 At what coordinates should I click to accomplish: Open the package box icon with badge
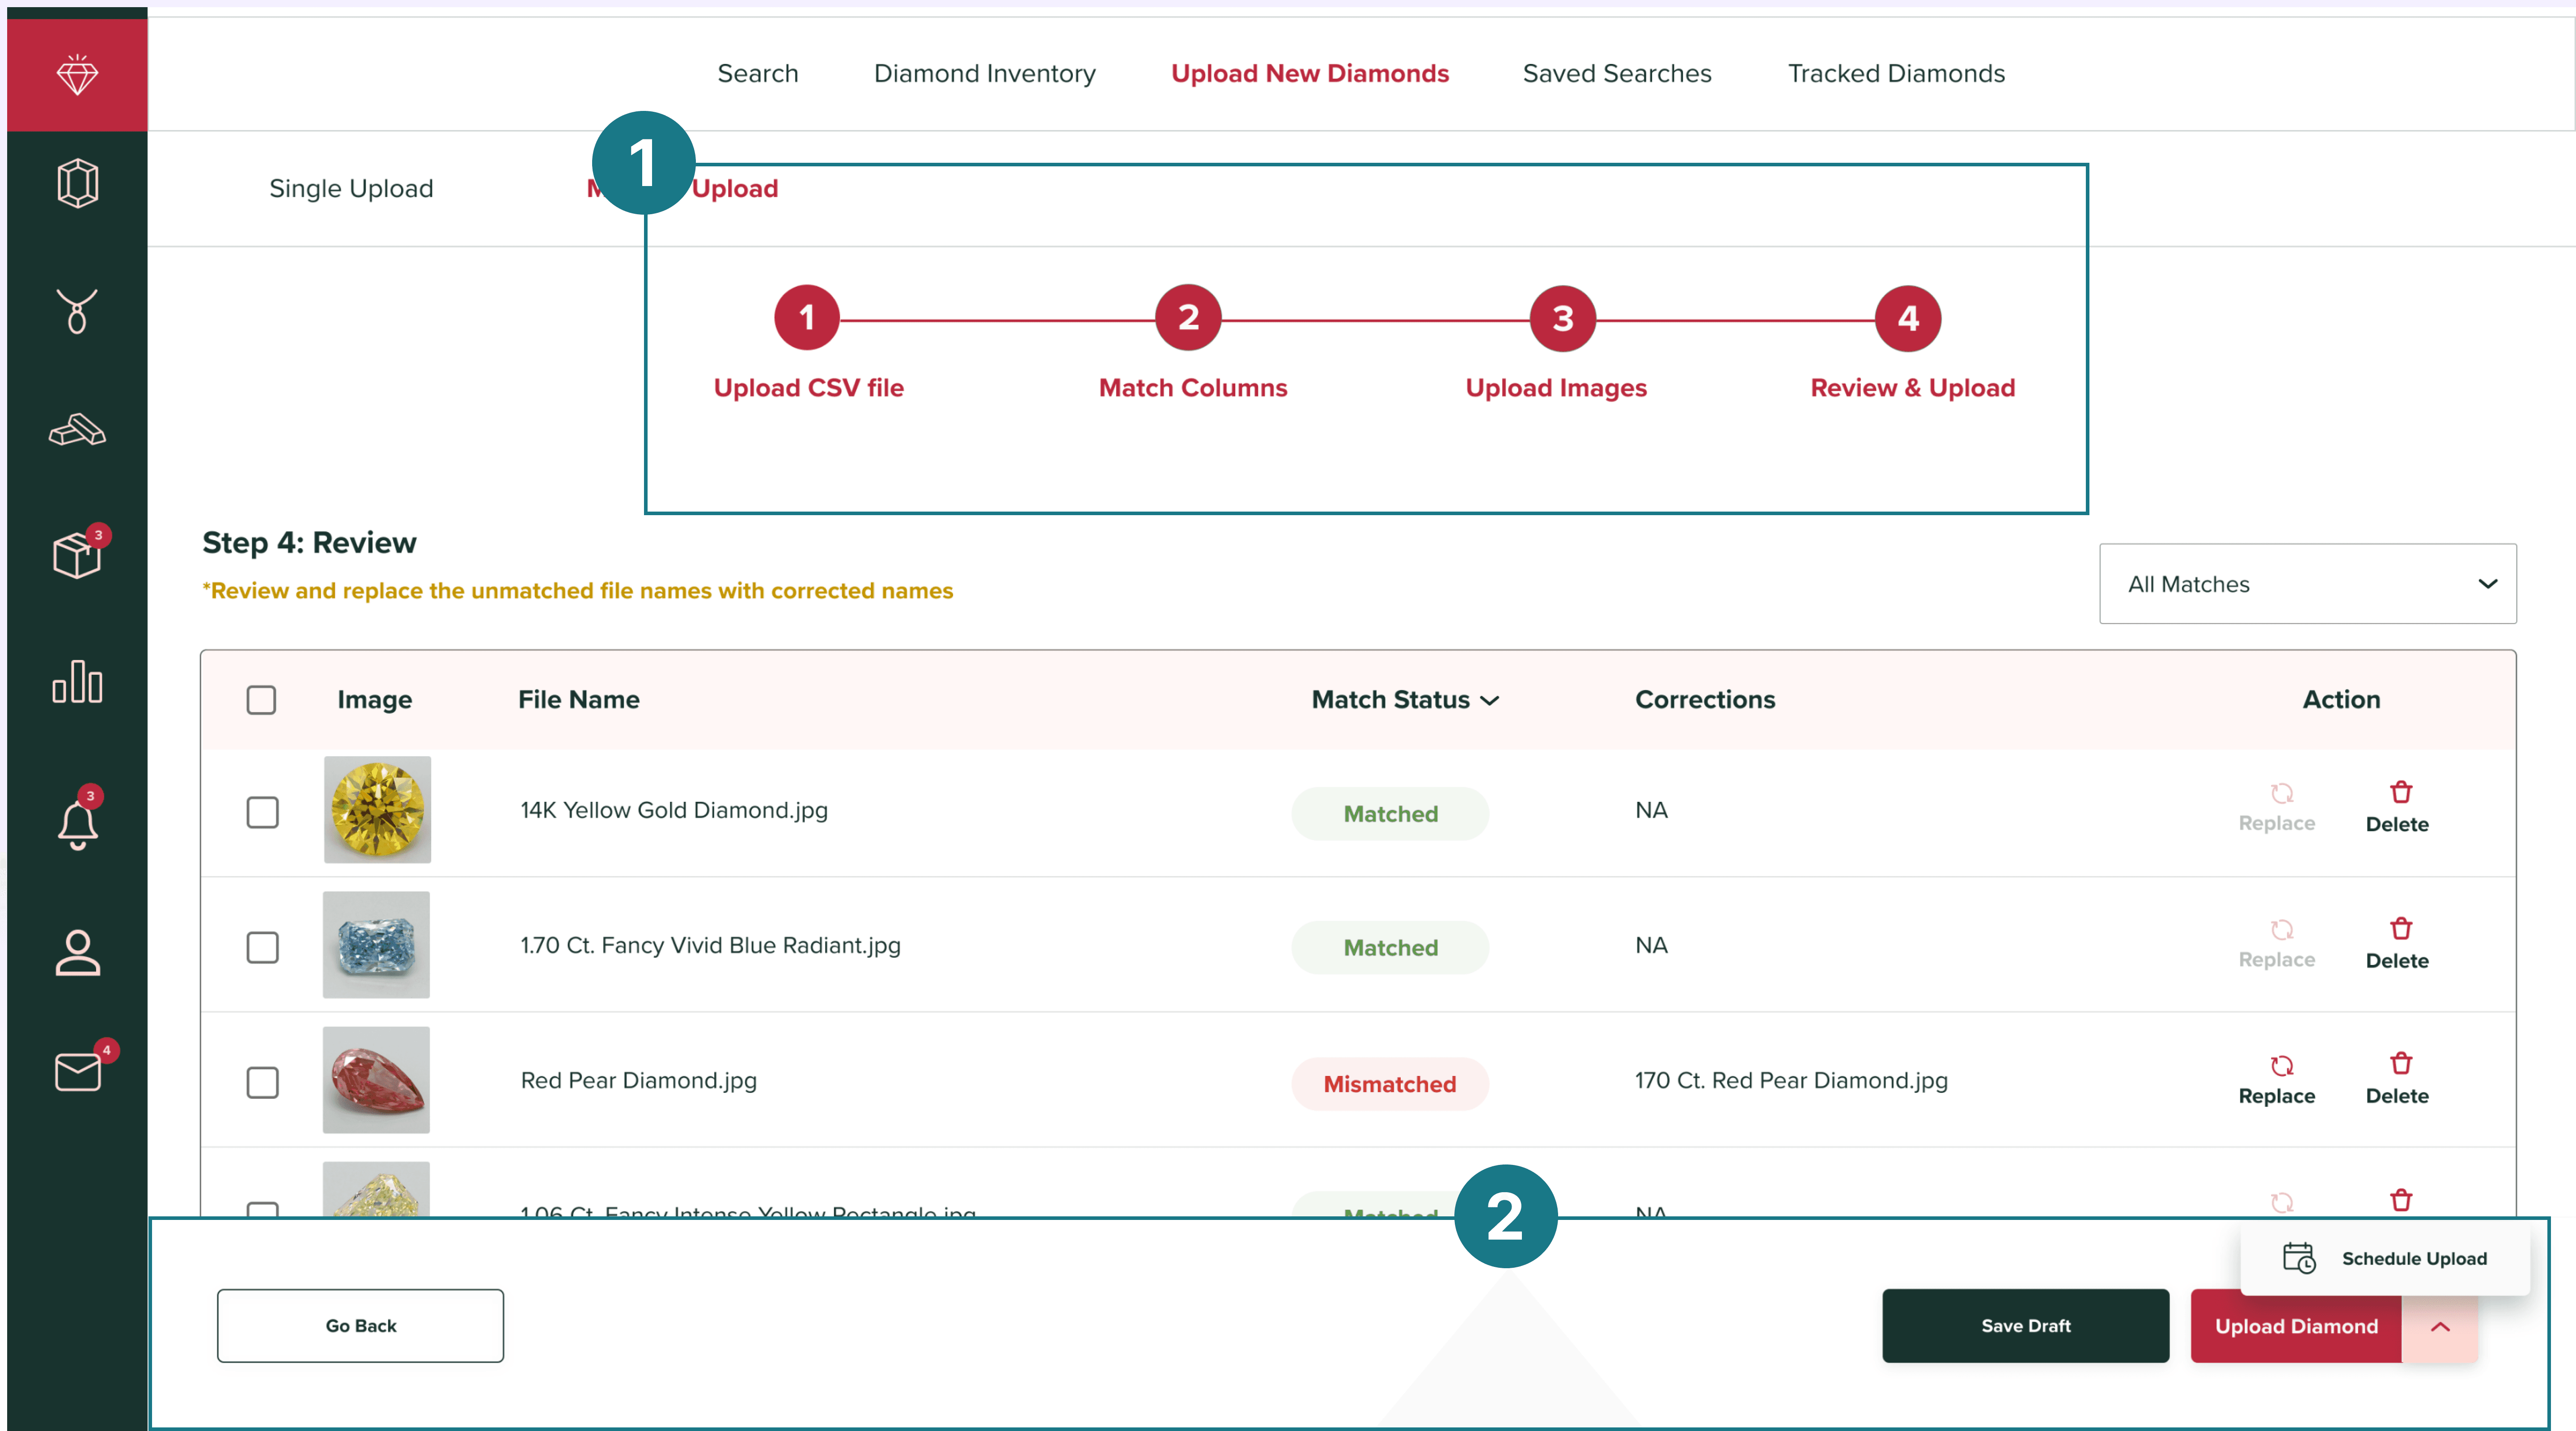(77, 555)
